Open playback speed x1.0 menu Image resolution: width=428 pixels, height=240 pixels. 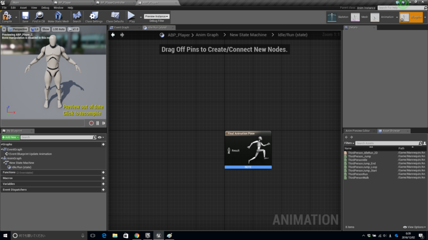(x=73, y=29)
